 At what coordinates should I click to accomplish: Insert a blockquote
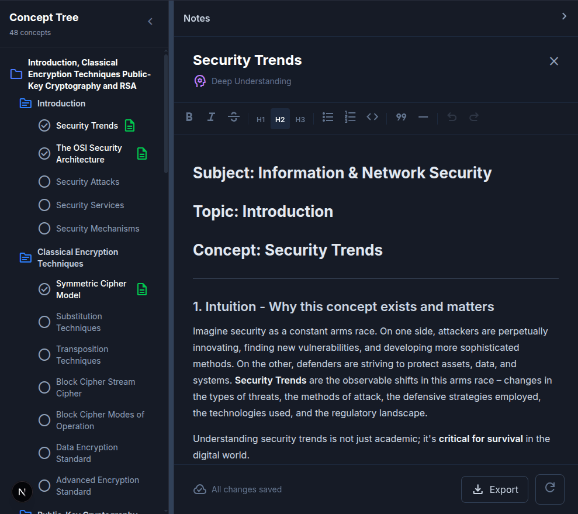pyautogui.click(x=401, y=117)
